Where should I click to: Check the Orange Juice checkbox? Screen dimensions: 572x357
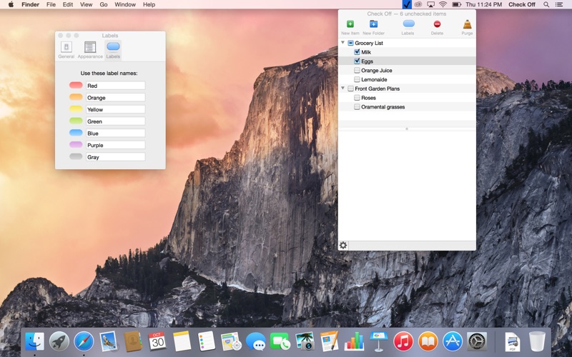click(x=357, y=71)
